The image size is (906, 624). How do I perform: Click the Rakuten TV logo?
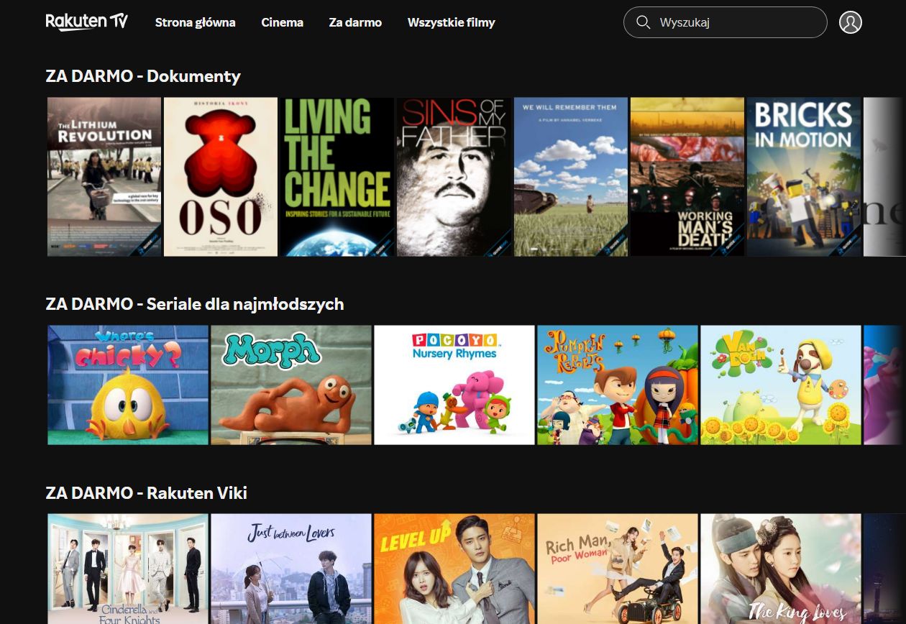pyautogui.click(x=87, y=22)
